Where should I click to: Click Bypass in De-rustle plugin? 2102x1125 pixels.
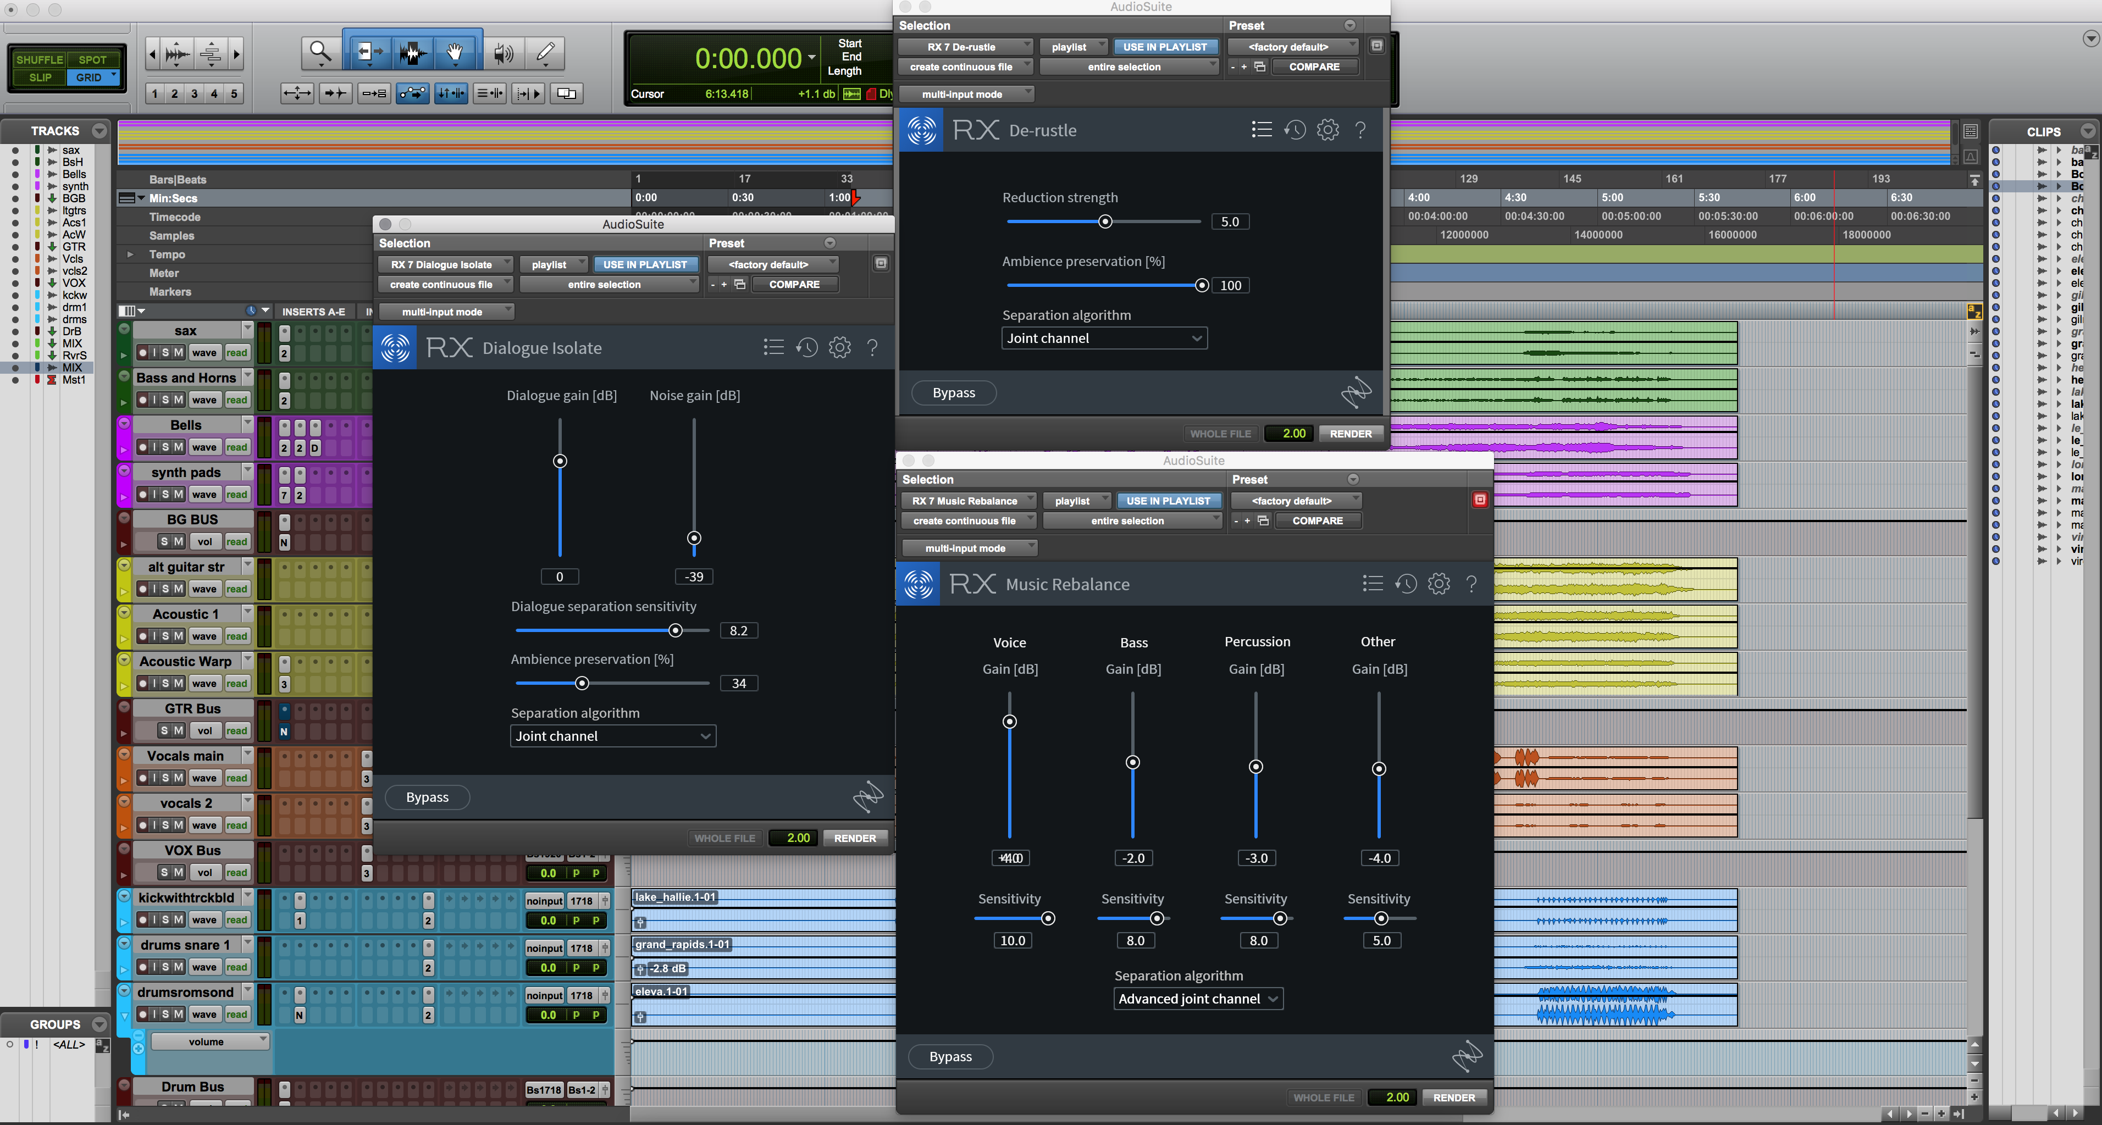[954, 392]
